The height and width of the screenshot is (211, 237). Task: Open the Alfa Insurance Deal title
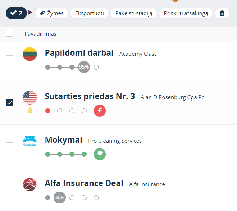84,183
